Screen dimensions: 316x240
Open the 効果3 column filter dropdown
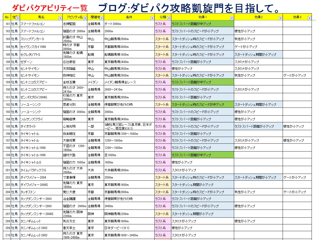(309, 18)
